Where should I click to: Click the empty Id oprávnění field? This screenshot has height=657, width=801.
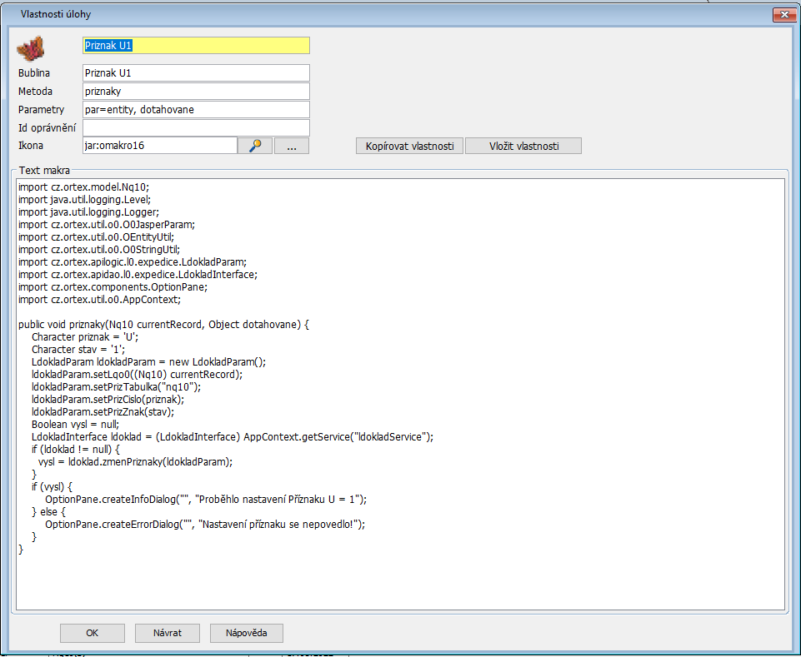pyautogui.click(x=196, y=128)
